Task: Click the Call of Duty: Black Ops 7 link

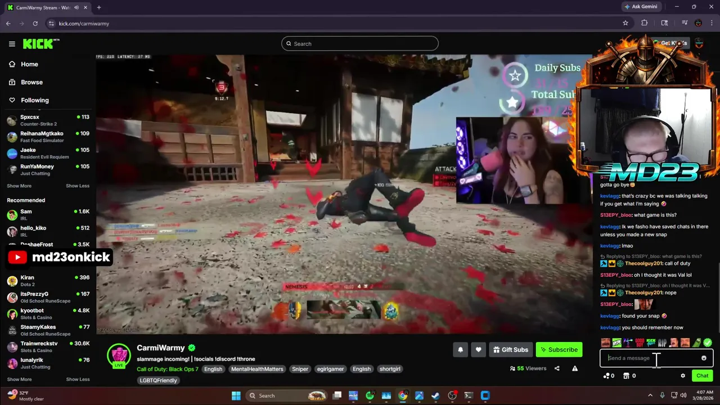Action: pos(168,369)
